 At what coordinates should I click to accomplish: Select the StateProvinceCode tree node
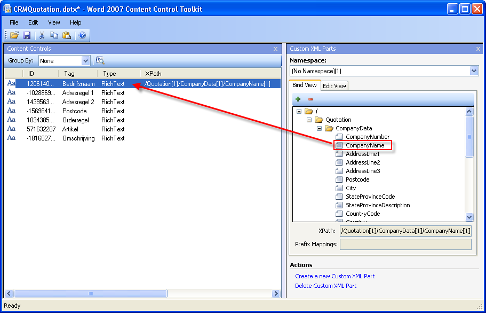coord(370,197)
